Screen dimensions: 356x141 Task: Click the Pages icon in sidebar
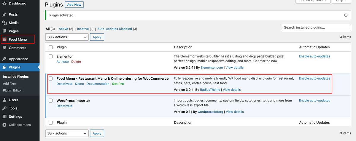tap(4, 31)
